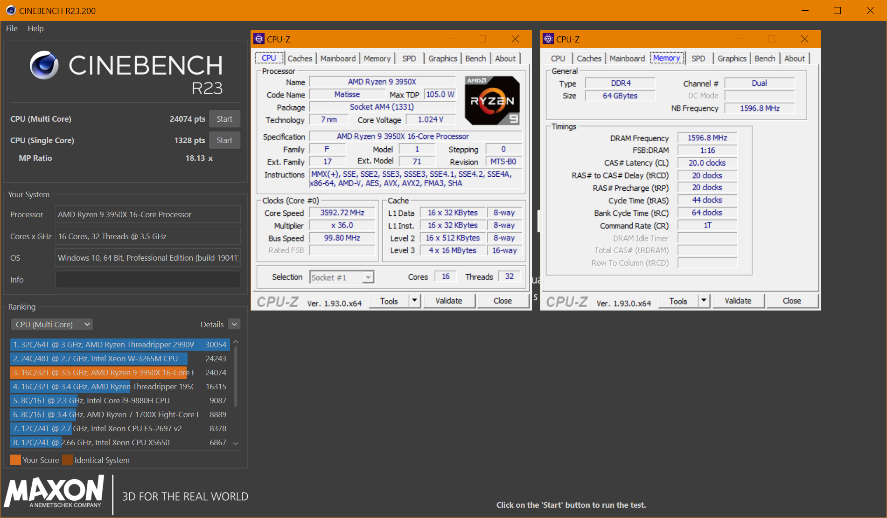Switch to CPU tab in right CPU-Z
The width and height of the screenshot is (887, 518).
(x=558, y=59)
